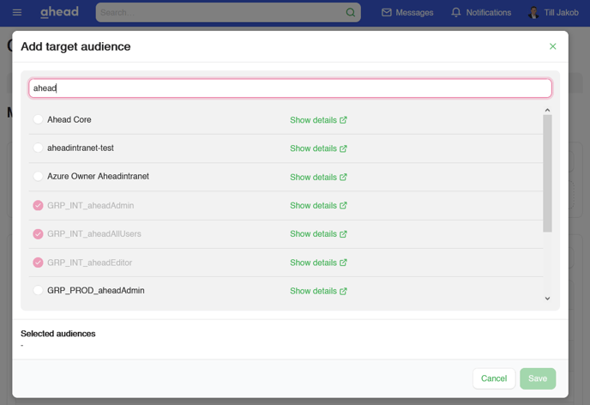The width and height of the screenshot is (590, 405).
Task: Click the Cancel button
Action: click(494, 378)
